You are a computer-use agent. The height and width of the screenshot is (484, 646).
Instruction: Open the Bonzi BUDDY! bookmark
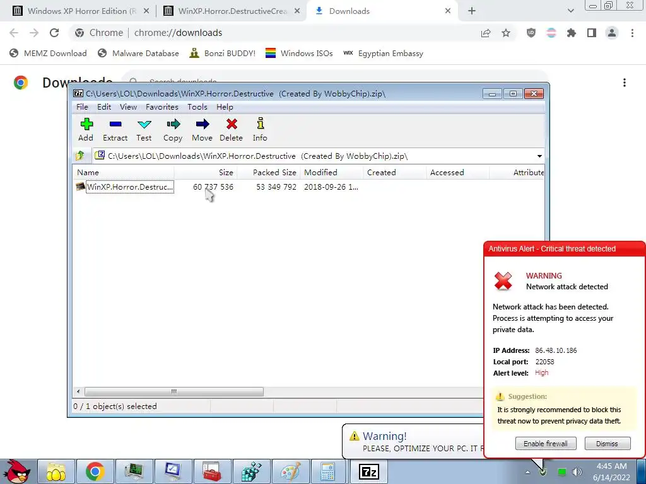(x=223, y=53)
